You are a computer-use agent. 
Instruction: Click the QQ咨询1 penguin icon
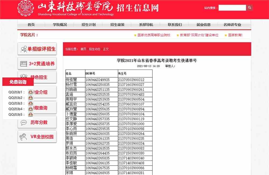[31, 92]
